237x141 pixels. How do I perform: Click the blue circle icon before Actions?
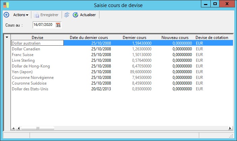click(x=6, y=15)
